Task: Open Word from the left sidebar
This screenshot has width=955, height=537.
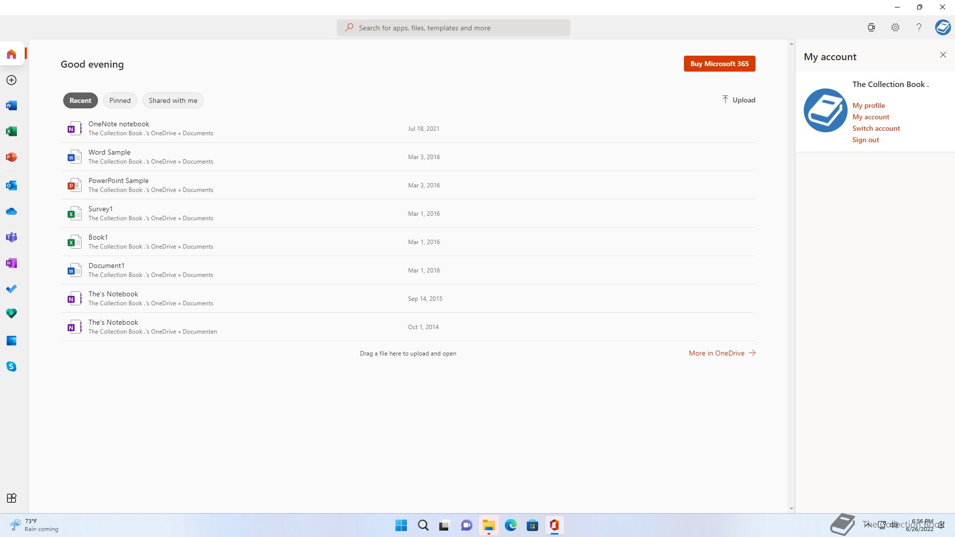Action: pyautogui.click(x=11, y=106)
